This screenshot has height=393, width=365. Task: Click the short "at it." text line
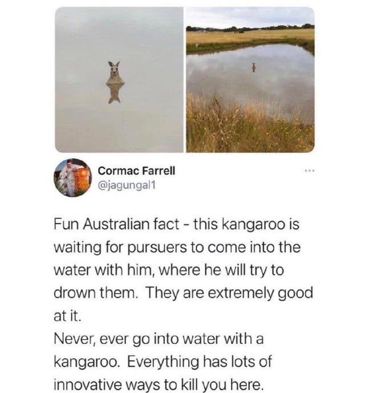coord(68,316)
